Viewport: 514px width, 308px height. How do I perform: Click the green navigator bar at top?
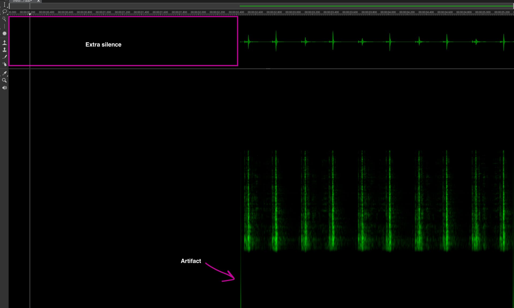[375, 6]
